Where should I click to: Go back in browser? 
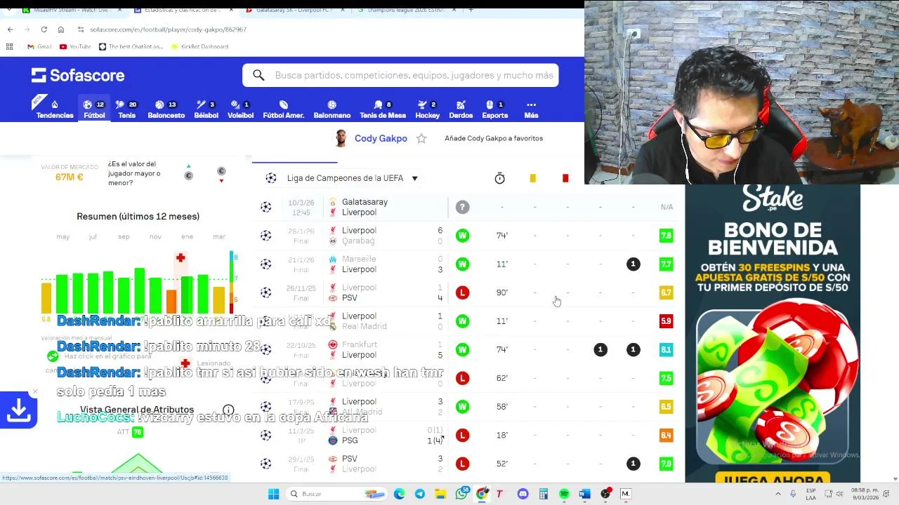[x=10, y=29]
